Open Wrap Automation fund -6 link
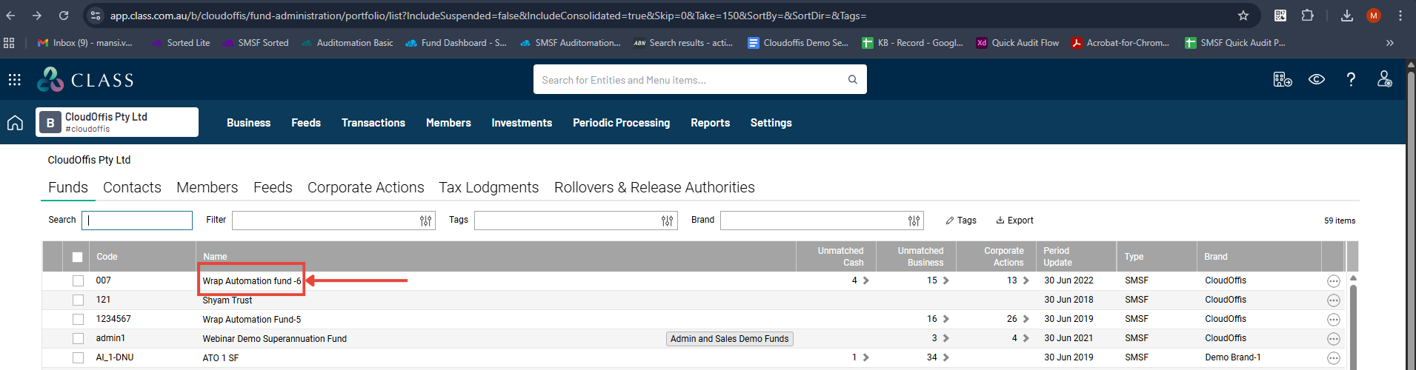This screenshot has height=370, width=1416. click(x=251, y=281)
